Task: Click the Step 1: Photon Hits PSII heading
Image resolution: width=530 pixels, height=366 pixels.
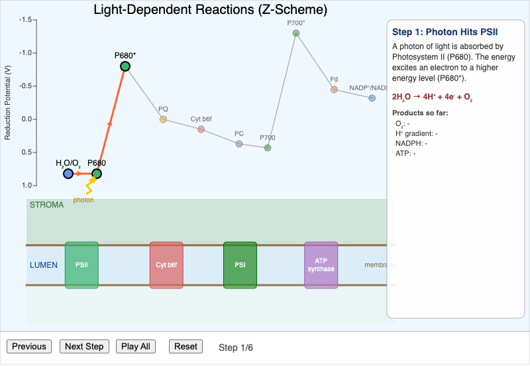Action: (445, 31)
